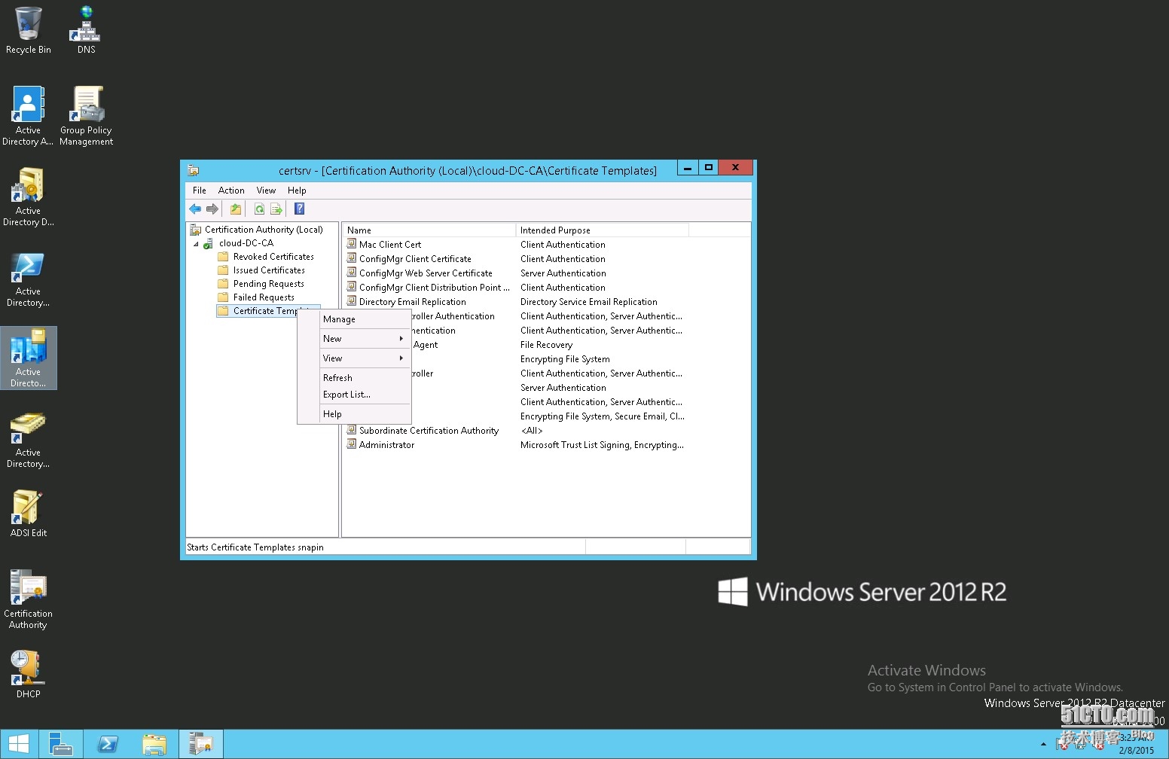Select ConfigMgr Client Distribution Point icon
The height and width of the screenshot is (759, 1169).
pyautogui.click(x=351, y=287)
